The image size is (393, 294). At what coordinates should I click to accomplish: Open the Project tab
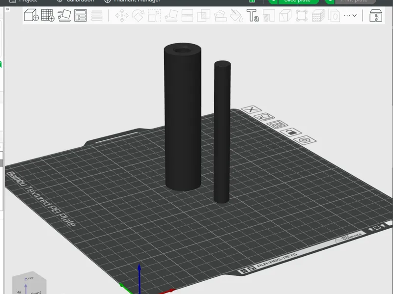tap(23, 1)
